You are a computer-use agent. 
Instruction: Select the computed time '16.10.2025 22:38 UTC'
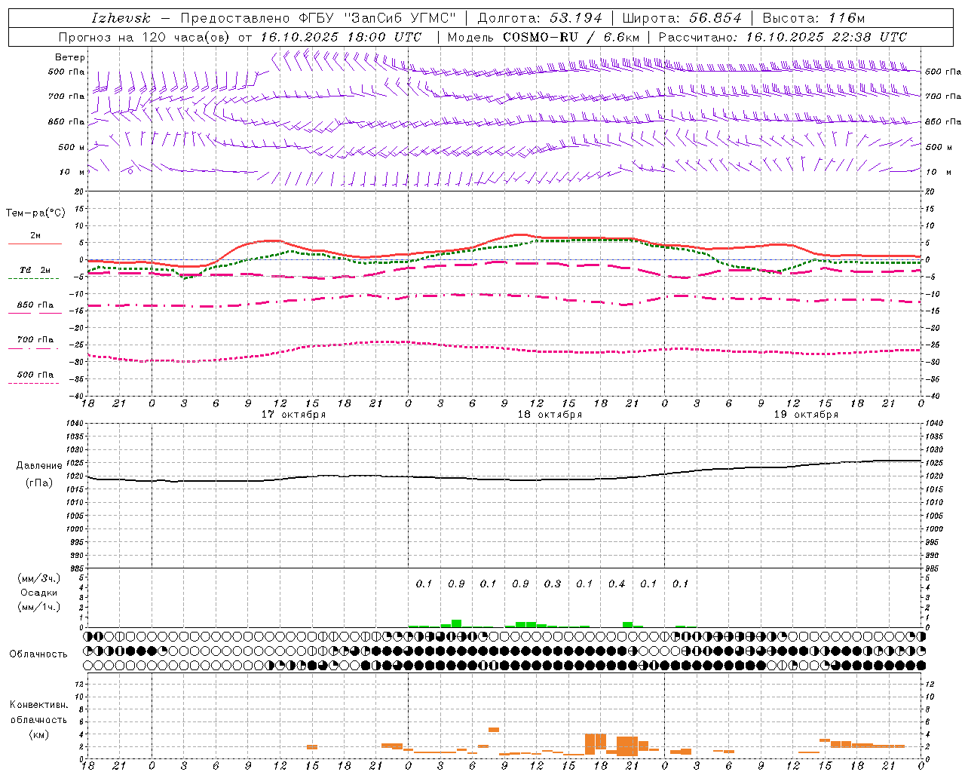[x=826, y=37]
